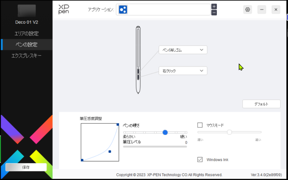Click the ペンの硬さ slider handle
The image size is (288, 180).
click(165, 132)
